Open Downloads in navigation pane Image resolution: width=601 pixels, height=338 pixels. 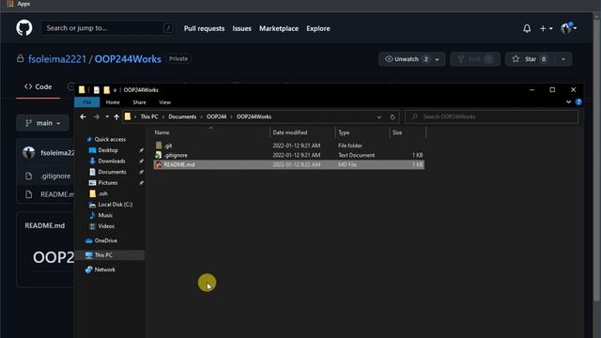[112, 161]
